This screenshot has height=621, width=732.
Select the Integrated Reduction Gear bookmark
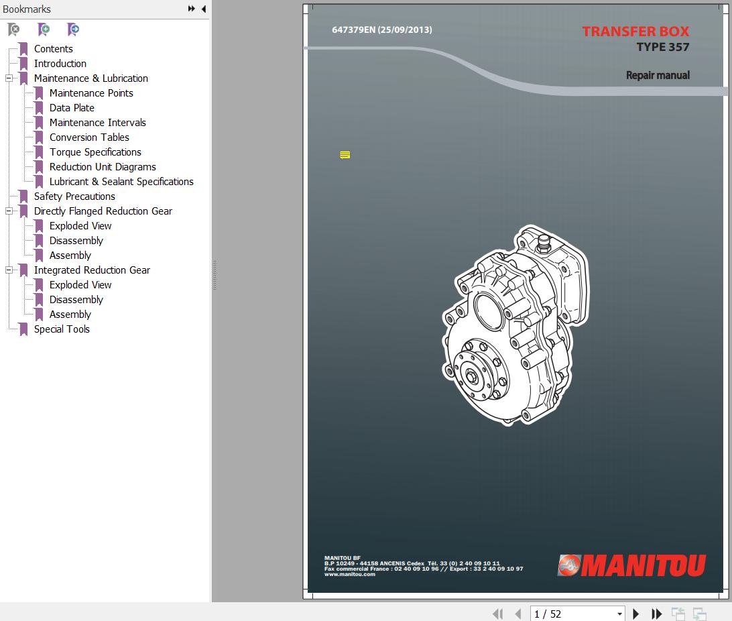tap(92, 270)
